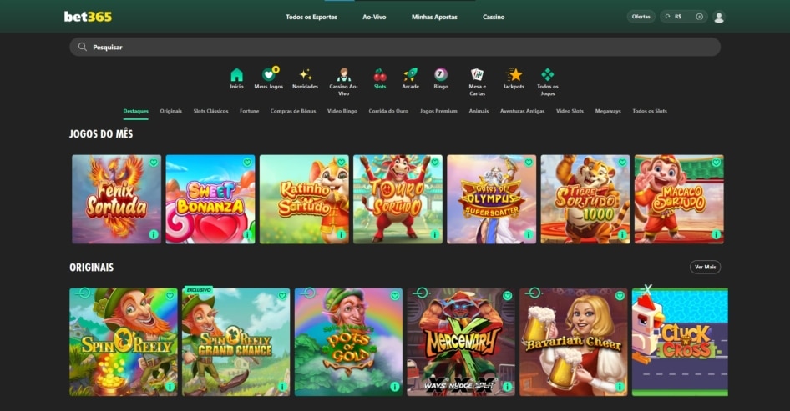Favorite the Gates of Olympus game
The width and height of the screenshot is (790, 411).
pyautogui.click(x=529, y=163)
